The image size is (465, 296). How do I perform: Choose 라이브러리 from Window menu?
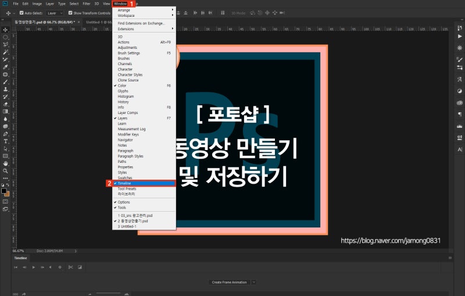(x=144, y=194)
